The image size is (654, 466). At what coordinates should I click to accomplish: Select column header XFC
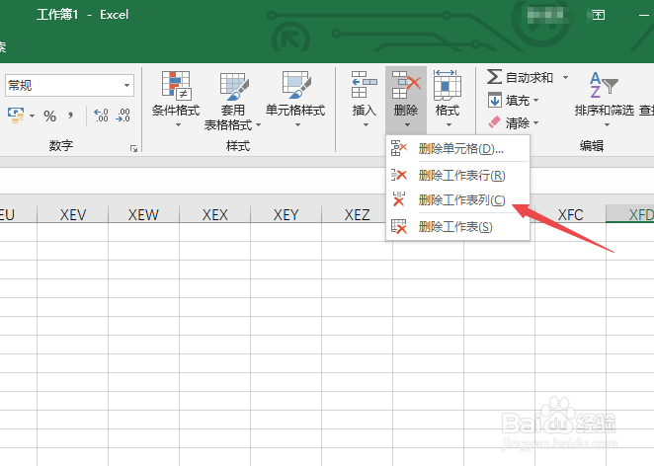pyautogui.click(x=570, y=214)
